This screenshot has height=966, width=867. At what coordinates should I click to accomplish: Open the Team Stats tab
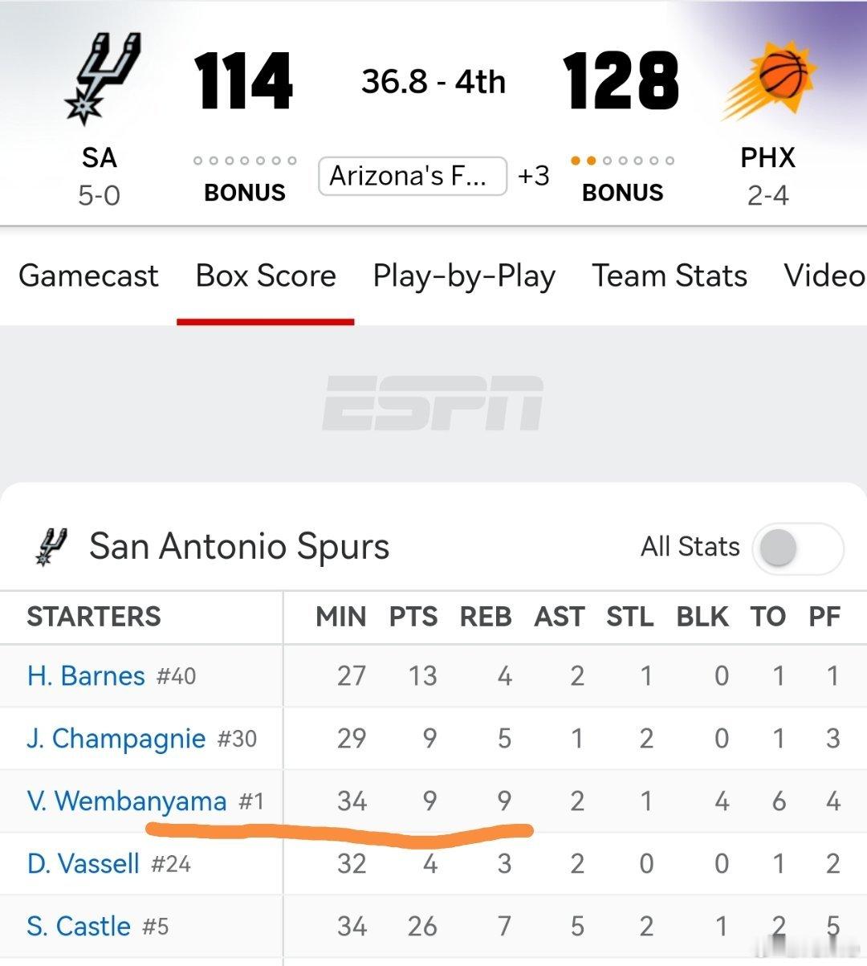tap(670, 275)
